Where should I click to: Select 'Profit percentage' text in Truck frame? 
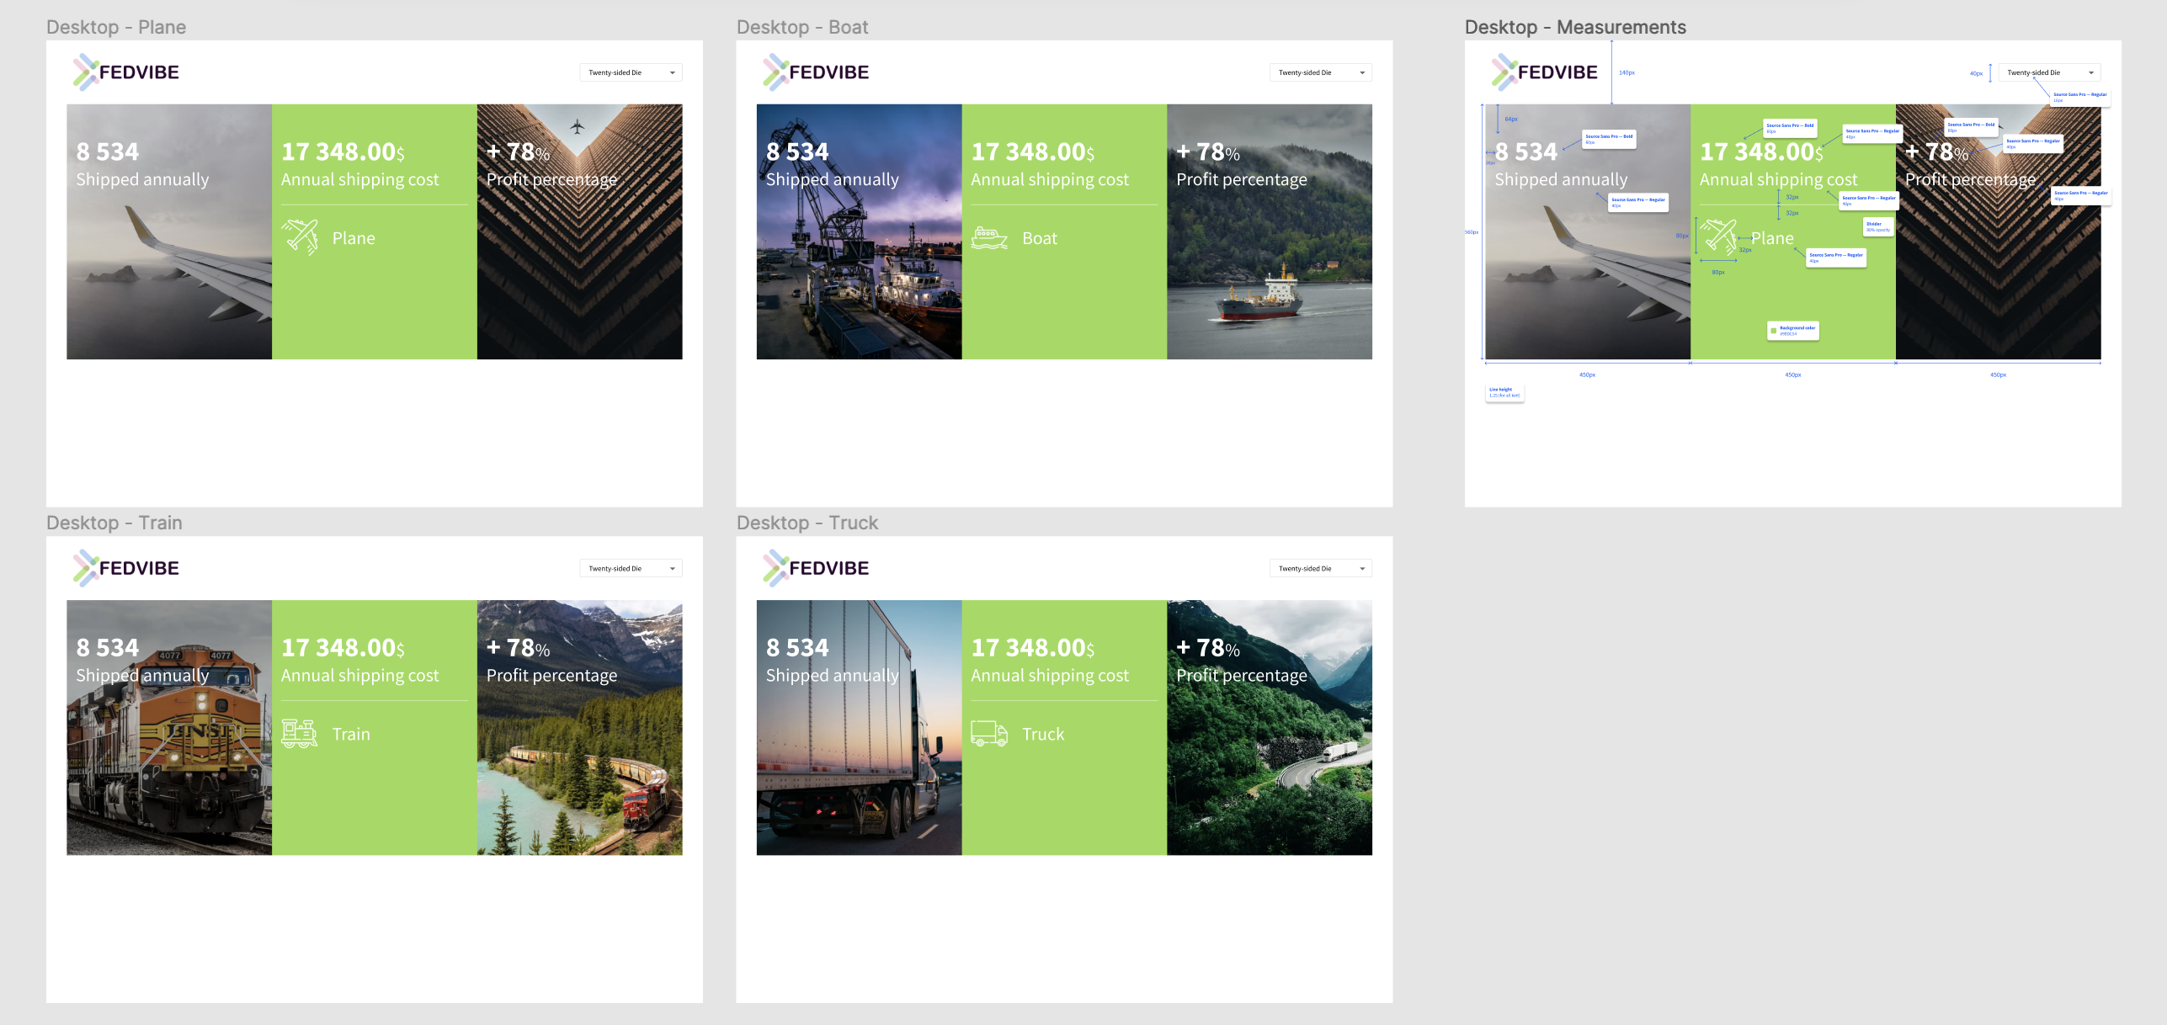coord(1242,675)
